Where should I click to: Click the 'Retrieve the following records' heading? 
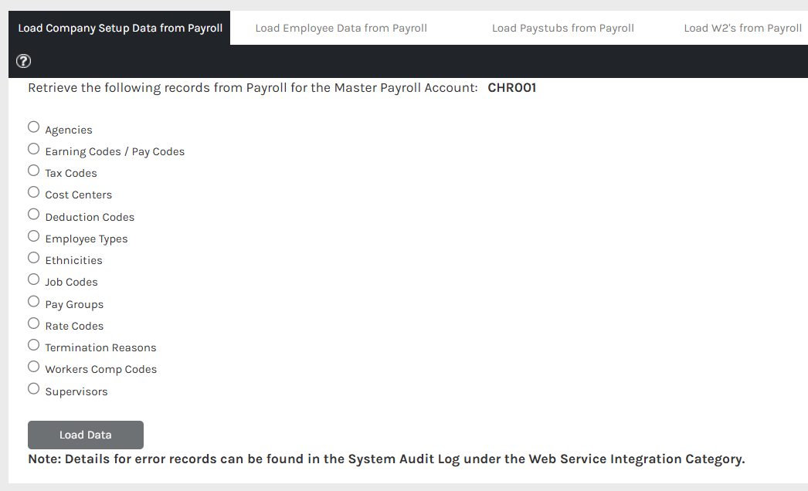(x=253, y=88)
